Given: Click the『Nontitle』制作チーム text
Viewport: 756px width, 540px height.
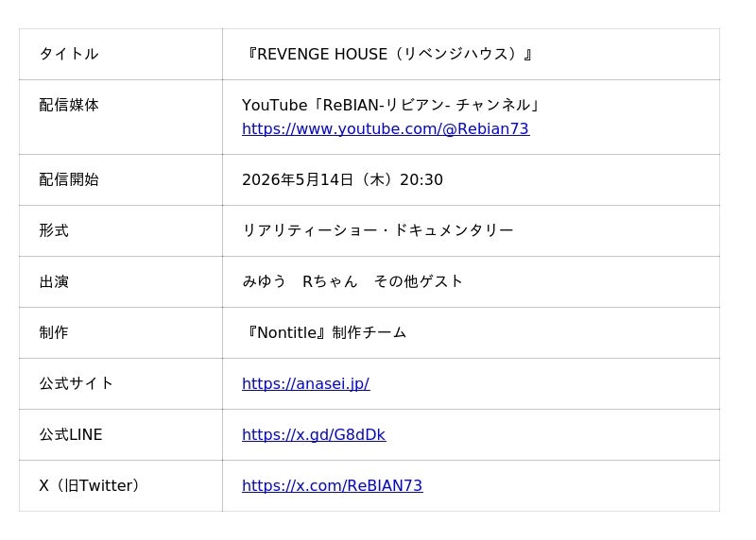Looking at the screenshot, I should tap(324, 333).
